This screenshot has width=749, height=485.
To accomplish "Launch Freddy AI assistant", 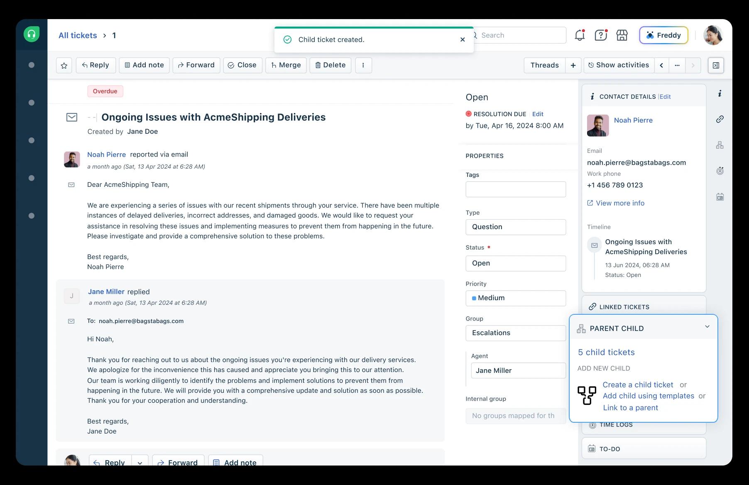I will (x=663, y=35).
